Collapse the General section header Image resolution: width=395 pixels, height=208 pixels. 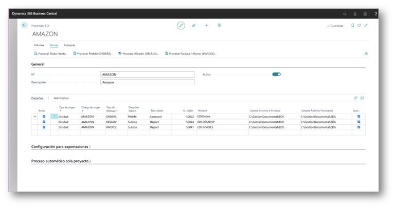click(x=38, y=64)
